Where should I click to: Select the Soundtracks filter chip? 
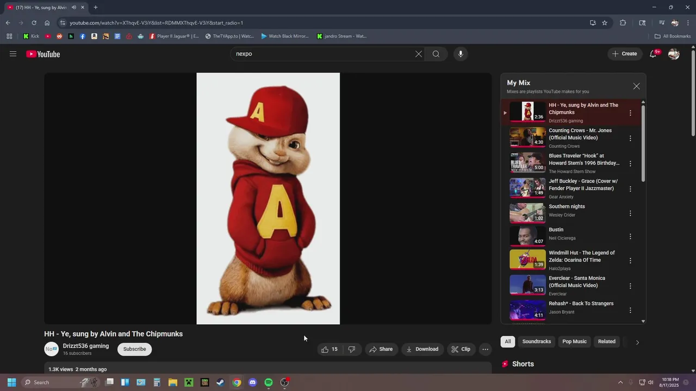tap(537, 342)
